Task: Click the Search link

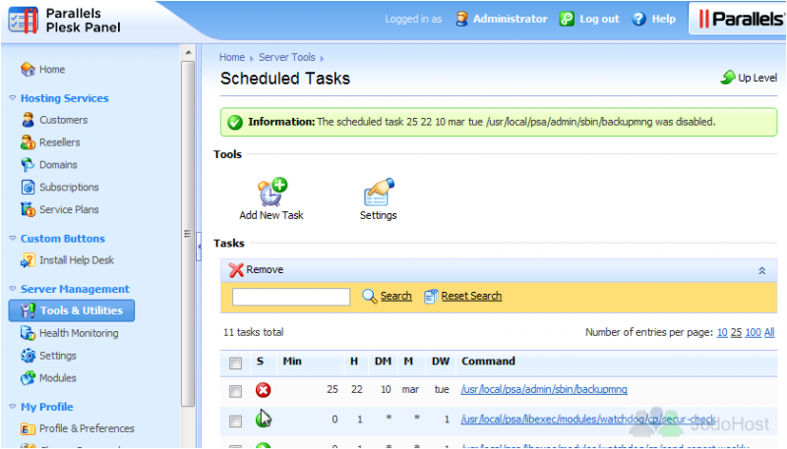Action: (396, 296)
